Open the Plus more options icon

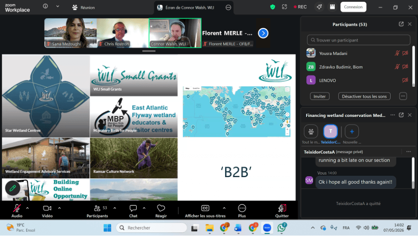point(242,208)
